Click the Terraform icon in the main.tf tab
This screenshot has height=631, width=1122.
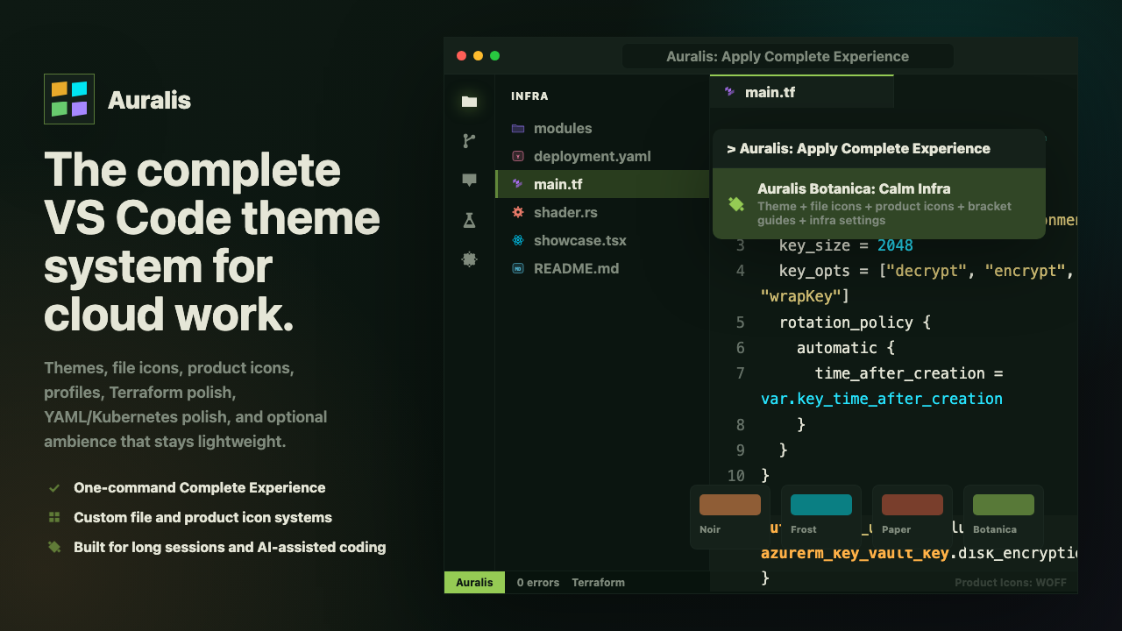[729, 91]
